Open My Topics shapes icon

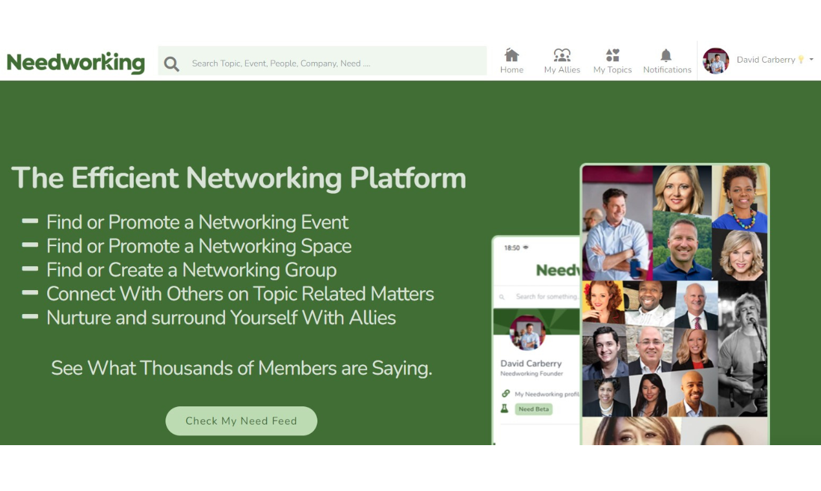612,55
